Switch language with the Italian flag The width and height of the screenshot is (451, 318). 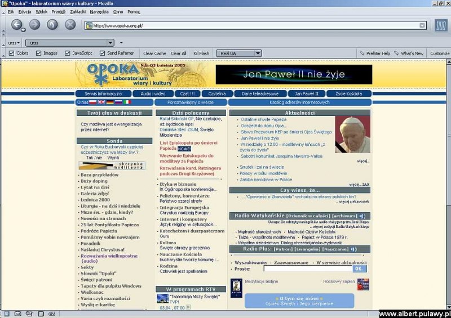(x=127, y=102)
